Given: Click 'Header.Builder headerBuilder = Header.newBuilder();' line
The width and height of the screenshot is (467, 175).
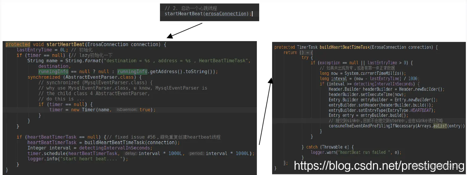Looking at the screenshot, I should (x=387, y=89).
